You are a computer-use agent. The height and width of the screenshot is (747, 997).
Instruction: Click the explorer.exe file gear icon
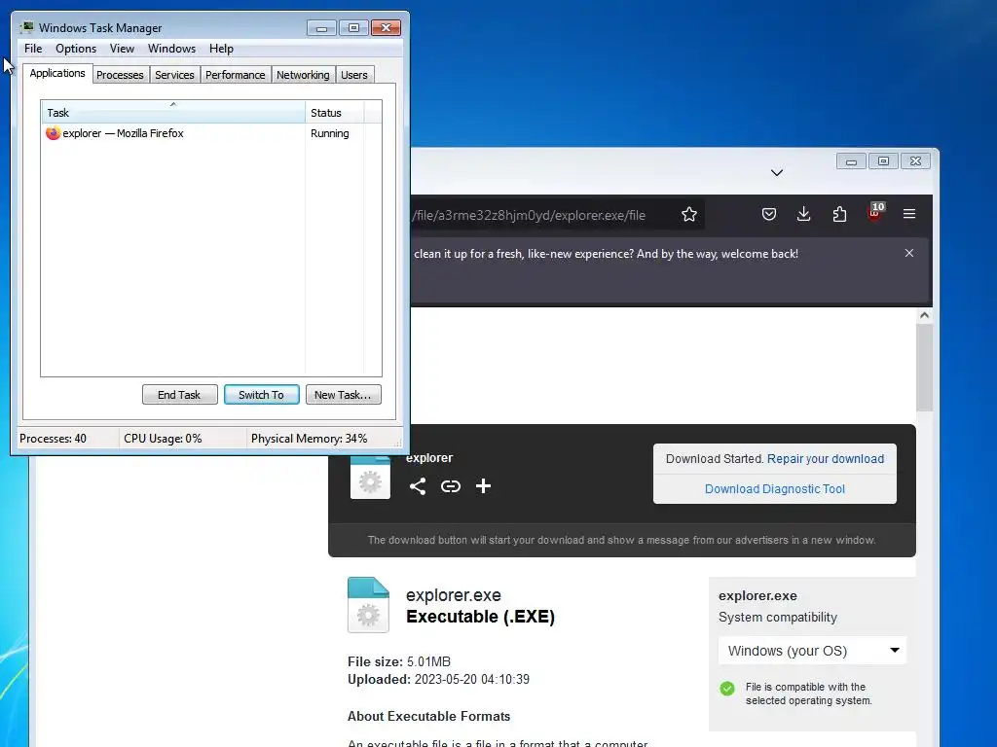(368, 605)
